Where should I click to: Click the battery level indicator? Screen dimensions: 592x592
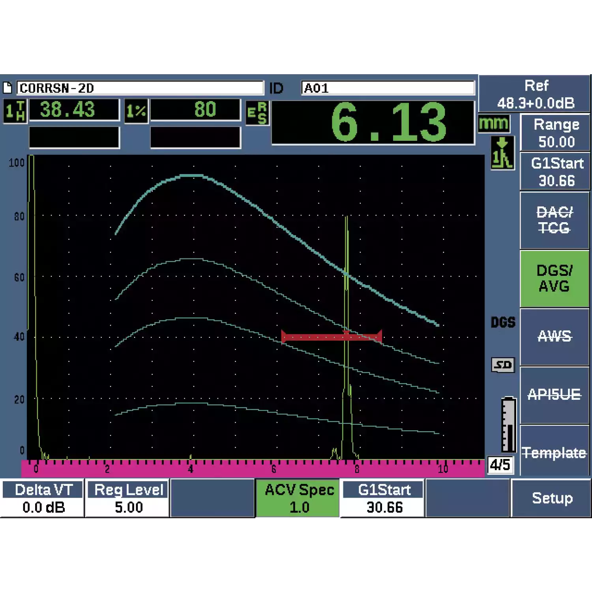(x=508, y=425)
